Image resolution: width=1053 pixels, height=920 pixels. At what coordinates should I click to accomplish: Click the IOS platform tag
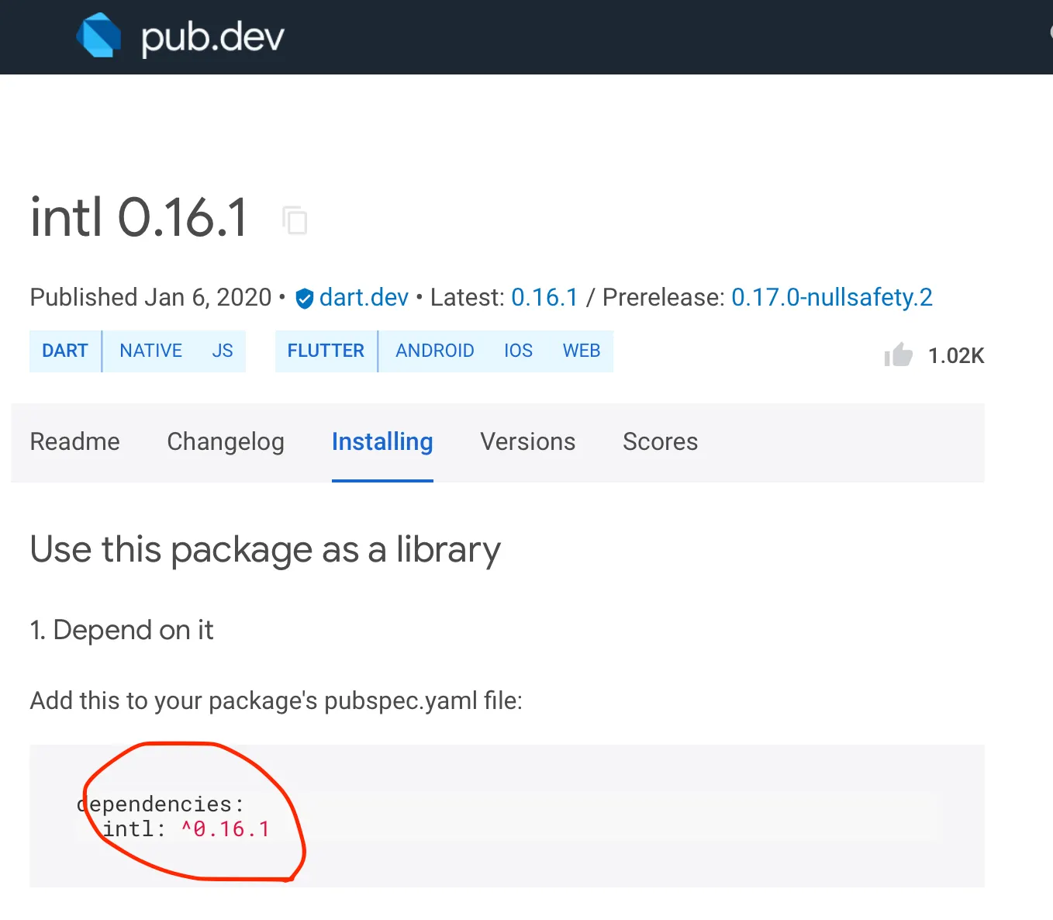tap(518, 351)
